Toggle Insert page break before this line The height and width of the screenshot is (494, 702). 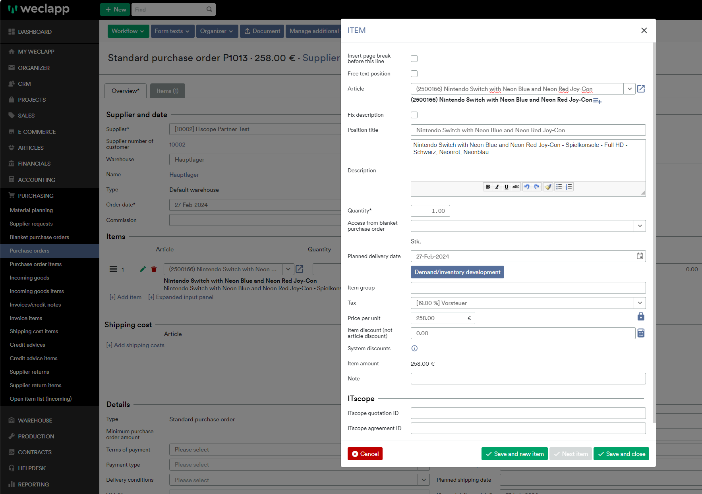point(414,58)
